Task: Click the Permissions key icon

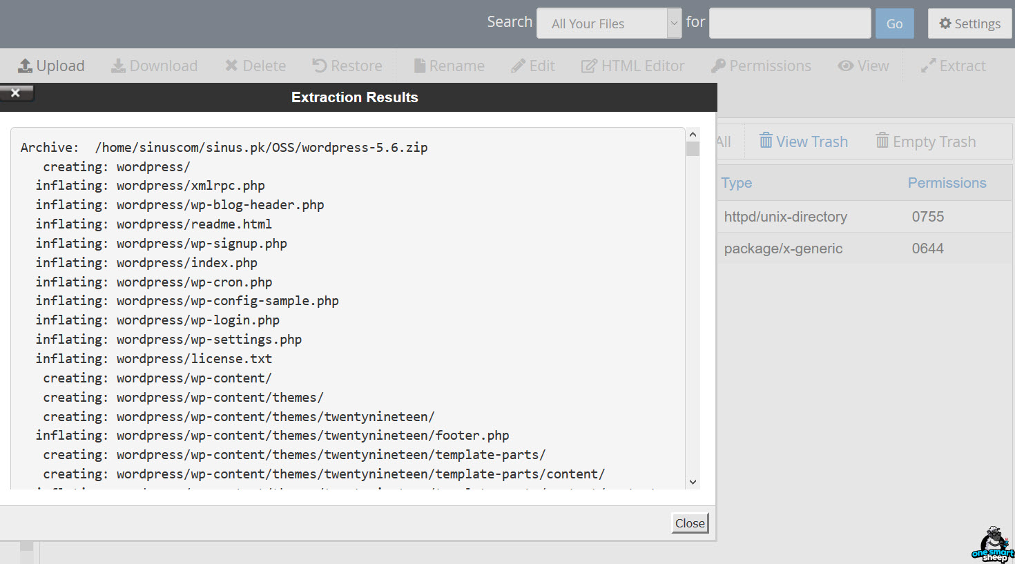Action: pos(718,66)
